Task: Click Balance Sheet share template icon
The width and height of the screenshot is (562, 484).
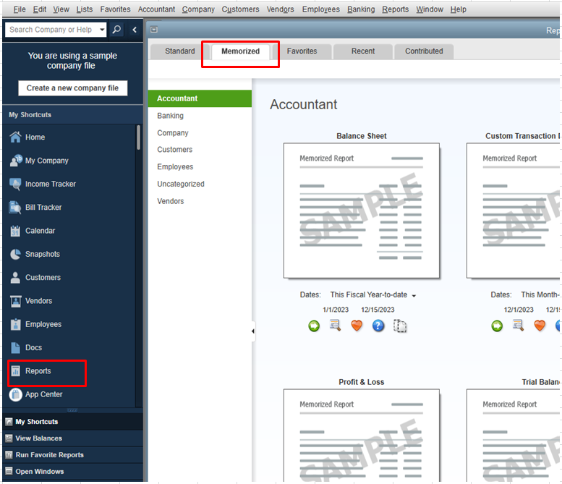Action: click(400, 326)
